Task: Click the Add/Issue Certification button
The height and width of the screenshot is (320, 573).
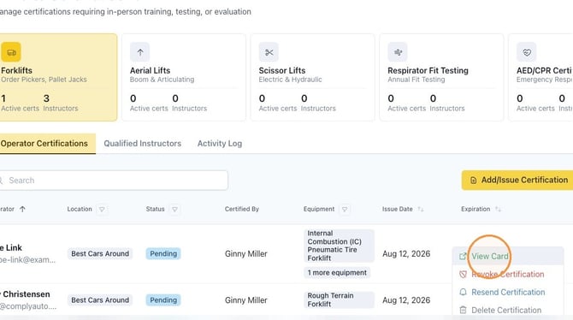Action: pos(517,181)
